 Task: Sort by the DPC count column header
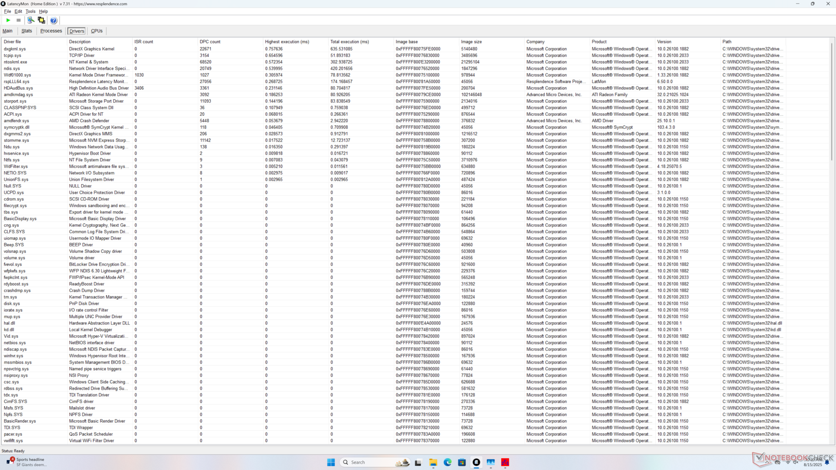click(x=230, y=42)
